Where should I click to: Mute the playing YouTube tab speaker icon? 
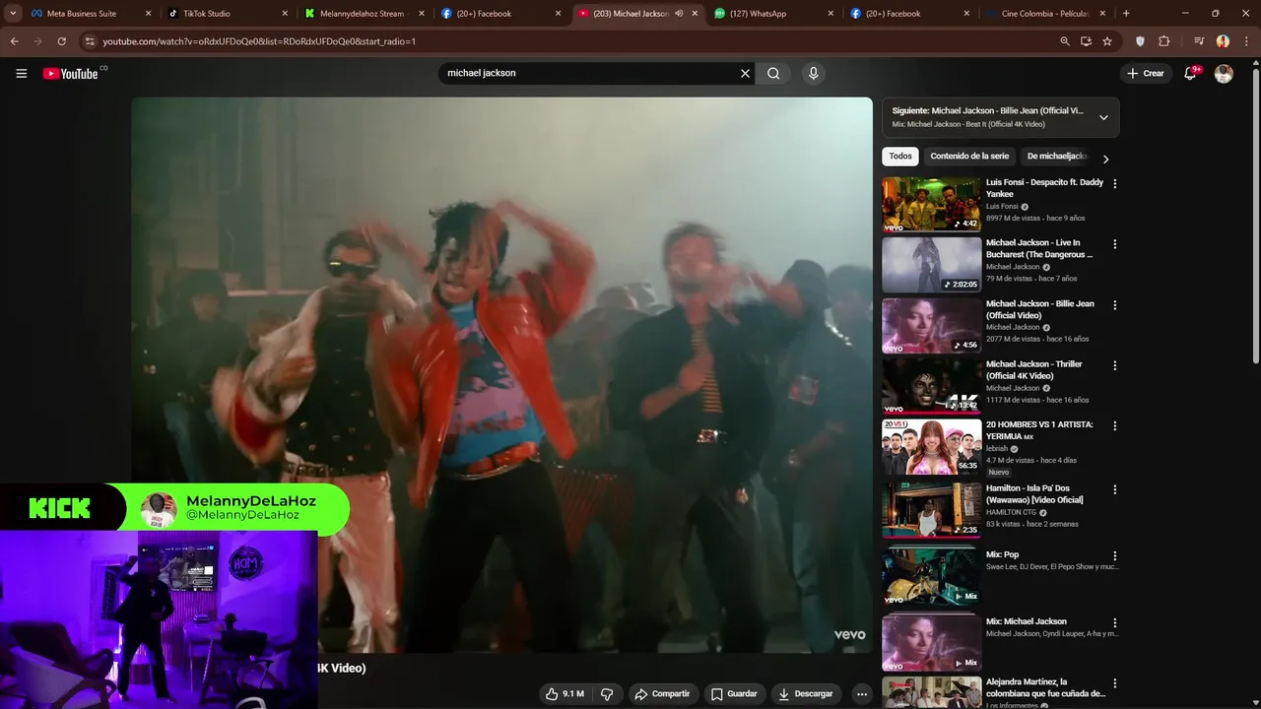(679, 14)
